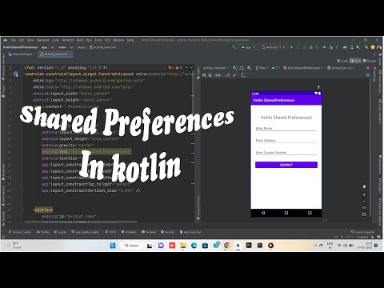The width and height of the screenshot is (384, 288).
Task: Click the Enter Address field in preview
Action: point(286,140)
